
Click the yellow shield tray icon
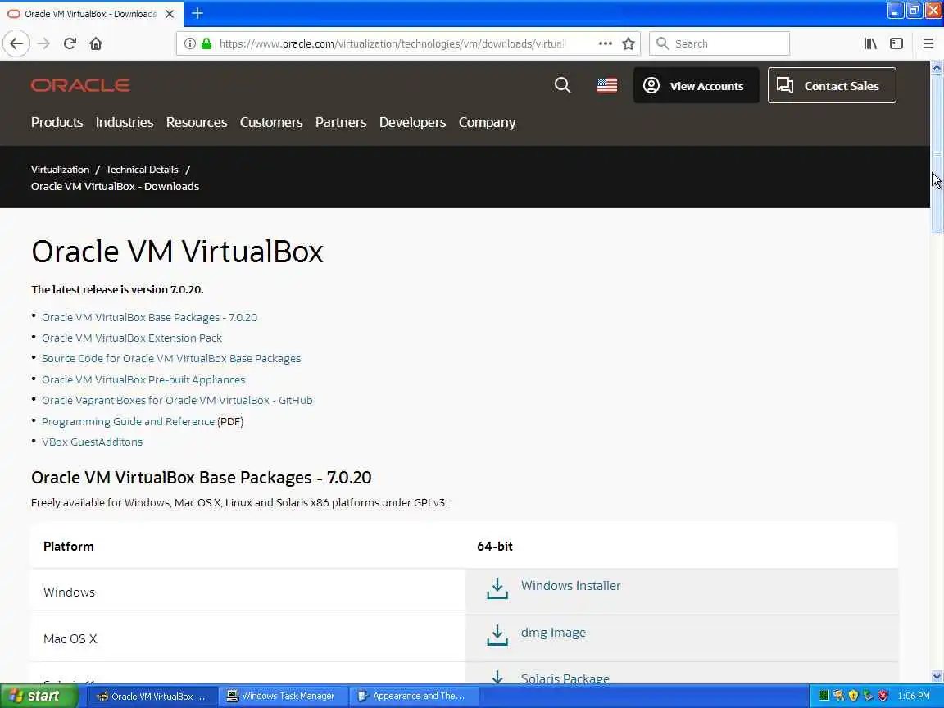pos(853,696)
